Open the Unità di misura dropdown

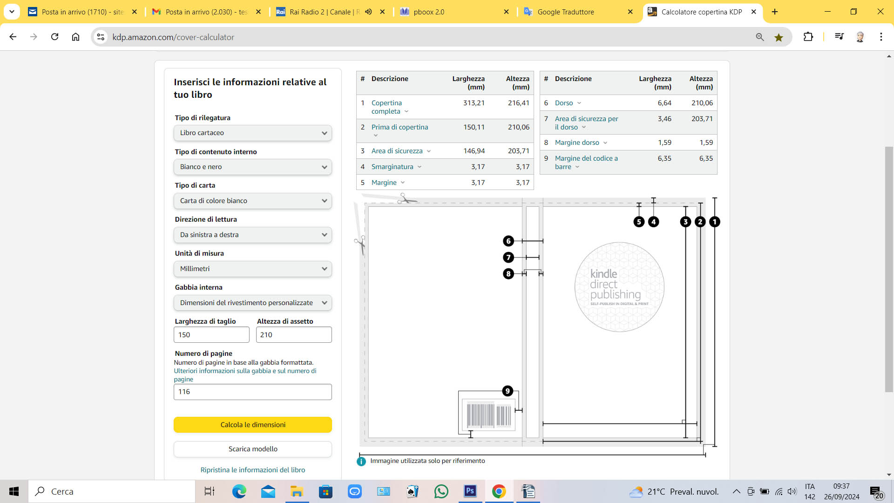point(253,269)
